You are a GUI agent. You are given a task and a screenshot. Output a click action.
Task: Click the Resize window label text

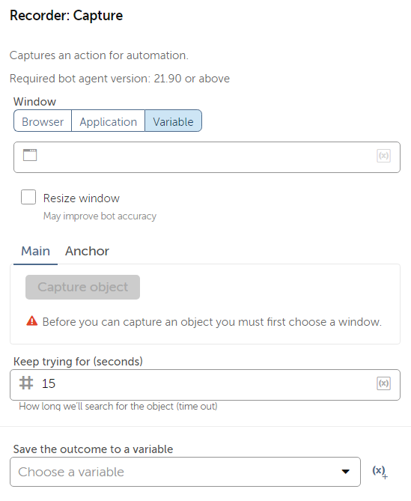pyautogui.click(x=82, y=198)
